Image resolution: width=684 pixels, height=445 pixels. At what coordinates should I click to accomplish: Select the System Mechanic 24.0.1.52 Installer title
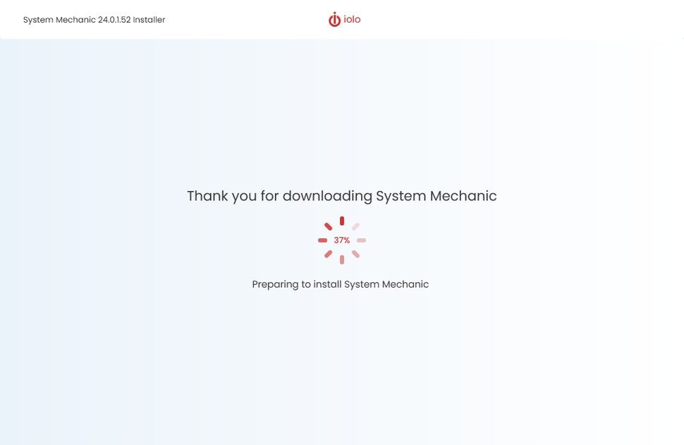pyautogui.click(x=93, y=20)
